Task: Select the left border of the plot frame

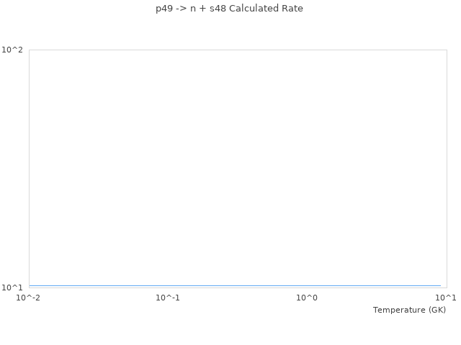Action: [29, 168]
